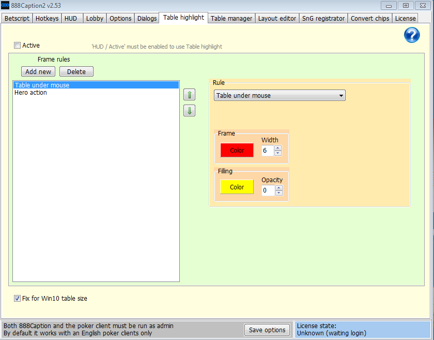Decrease Filling Opacity using down stepper

(x=279, y=193)
